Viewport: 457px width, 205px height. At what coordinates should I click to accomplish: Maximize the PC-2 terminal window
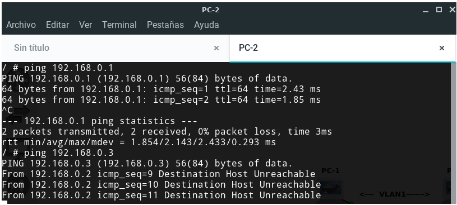pos(439,9)
